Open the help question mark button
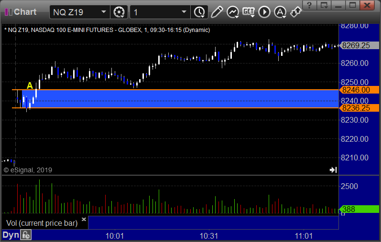381x242 pixels. click(x=309, y=5)
